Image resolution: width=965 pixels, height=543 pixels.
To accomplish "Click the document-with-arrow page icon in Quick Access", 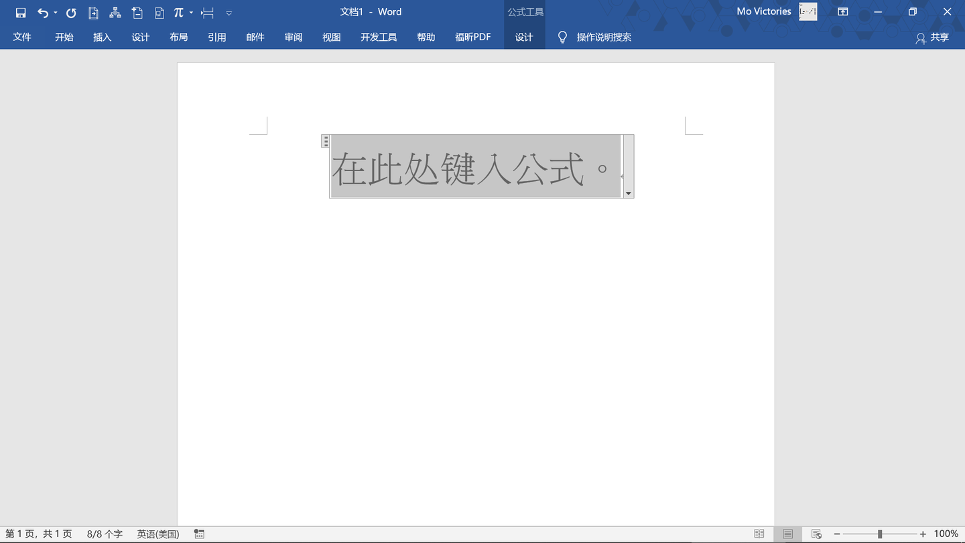I will [x=94, y=13].
